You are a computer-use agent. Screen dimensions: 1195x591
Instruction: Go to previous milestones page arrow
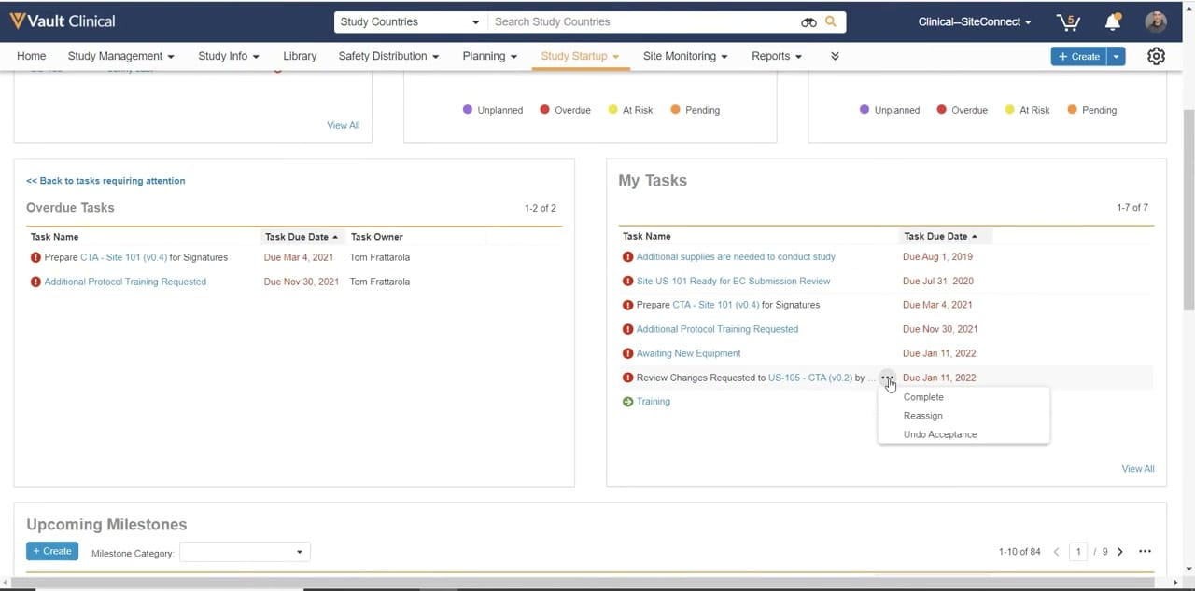click(x=1057, y=552)
